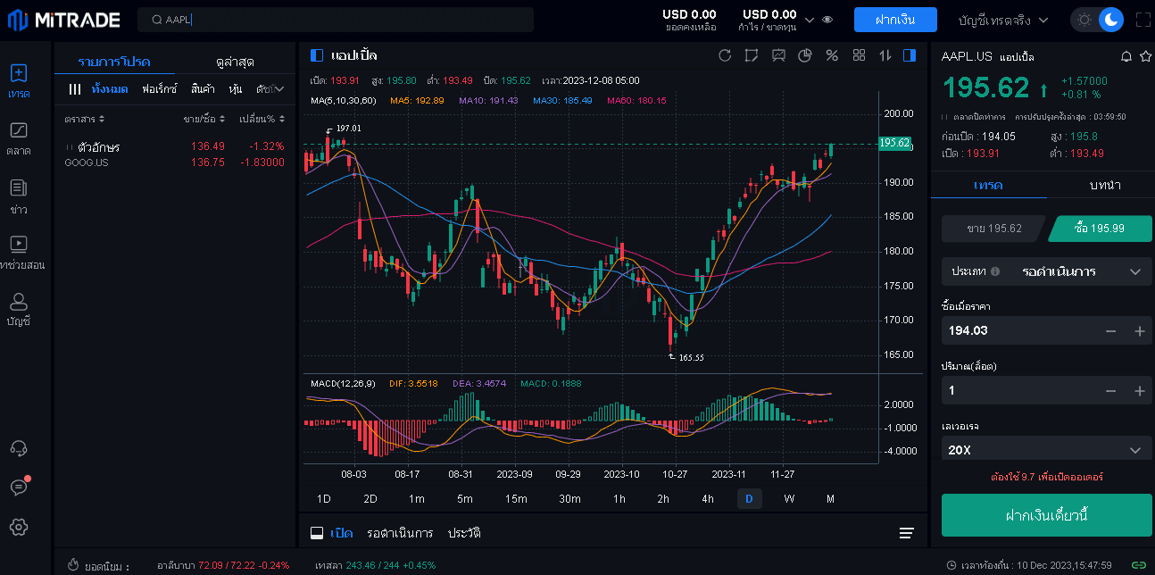Expand more watchlist categories chevron
This screenshot has width=1155, height=575.
pyautogui.click(x=278, y=89)
